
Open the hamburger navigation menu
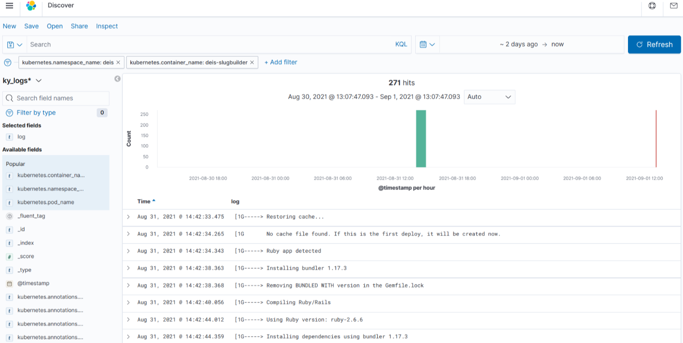click(9, 5)
